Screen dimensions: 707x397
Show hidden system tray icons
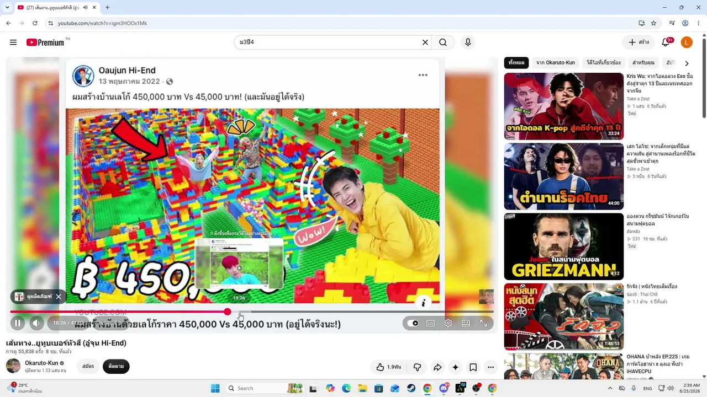610,388
